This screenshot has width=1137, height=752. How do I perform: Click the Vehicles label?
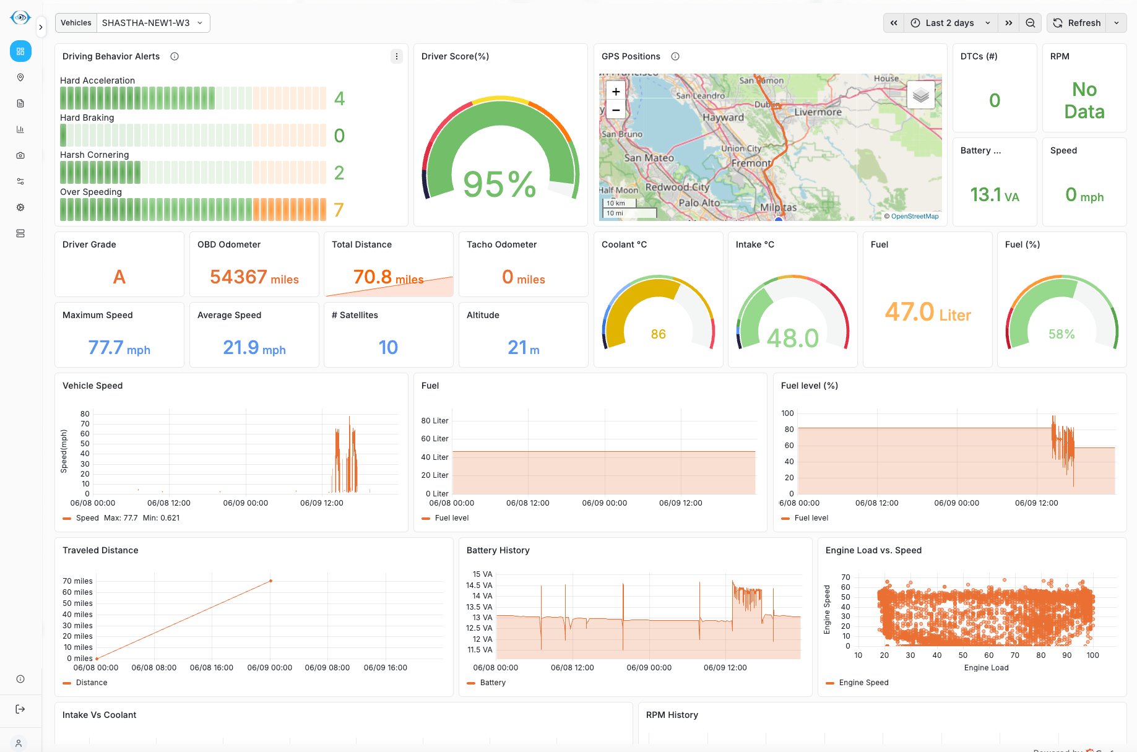76,23
